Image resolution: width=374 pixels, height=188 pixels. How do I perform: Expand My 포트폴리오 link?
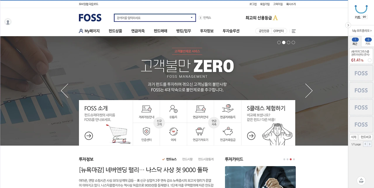(362, 31)
